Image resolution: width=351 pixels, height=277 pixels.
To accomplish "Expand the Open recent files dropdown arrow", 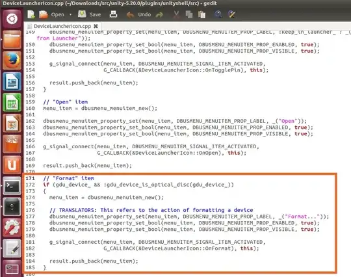I will coord(70,14).
